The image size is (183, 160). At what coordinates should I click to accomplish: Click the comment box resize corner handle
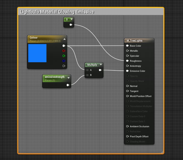[x=162, y=152]
